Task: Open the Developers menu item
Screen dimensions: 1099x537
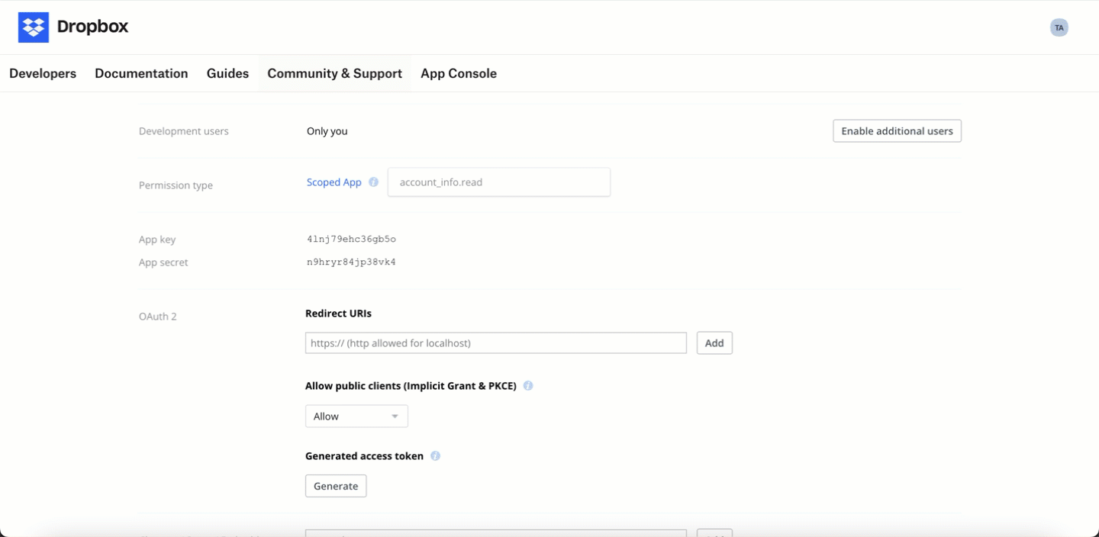Action: [43, 73]
